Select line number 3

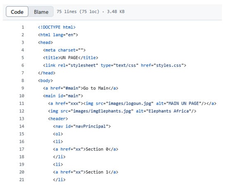click(23, 43)
